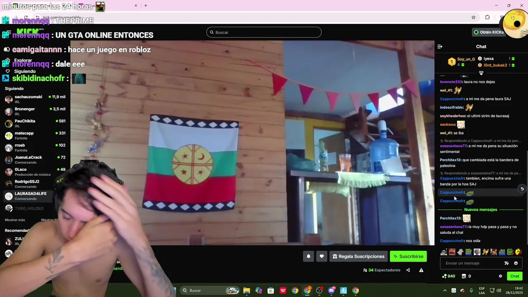Click Mostrar más under the Siguiendo list
This screenshot has height=297, width=528.
[x=15, y=220]
